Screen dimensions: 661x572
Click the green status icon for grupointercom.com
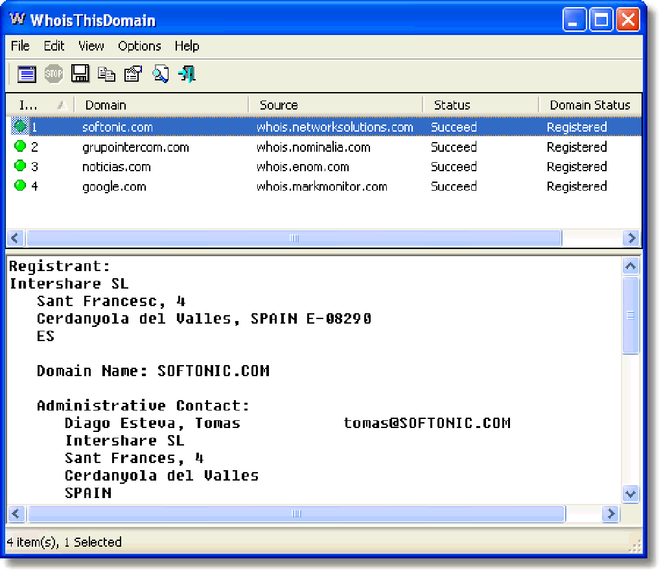pos(20,147)
